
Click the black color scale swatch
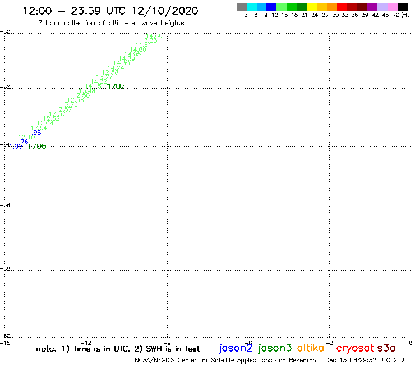pos(403,7)
